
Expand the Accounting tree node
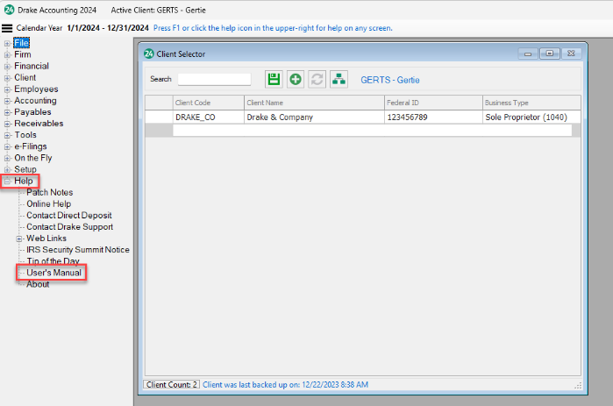(x=7, y=101)
